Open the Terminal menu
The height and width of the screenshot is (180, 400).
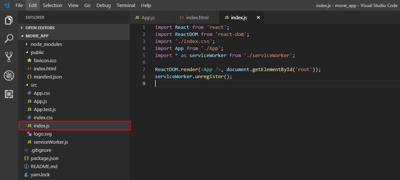click(126, 5)
